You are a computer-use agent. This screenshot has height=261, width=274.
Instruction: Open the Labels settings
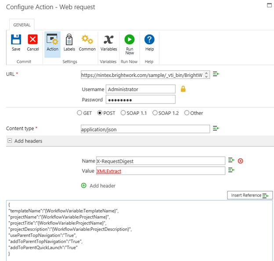[69, 39]
